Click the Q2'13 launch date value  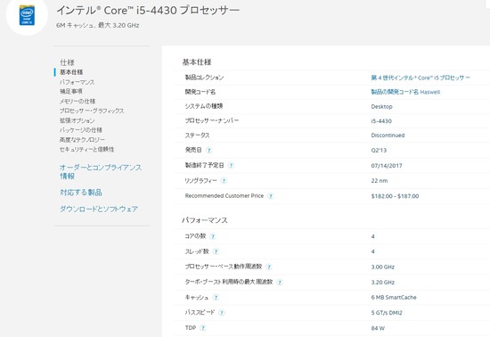click(x=379, y=151)
